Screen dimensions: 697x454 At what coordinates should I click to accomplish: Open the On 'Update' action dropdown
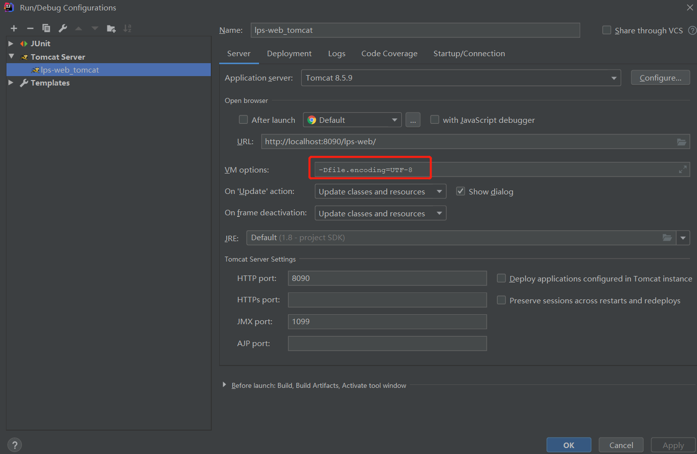pos(380,191)
